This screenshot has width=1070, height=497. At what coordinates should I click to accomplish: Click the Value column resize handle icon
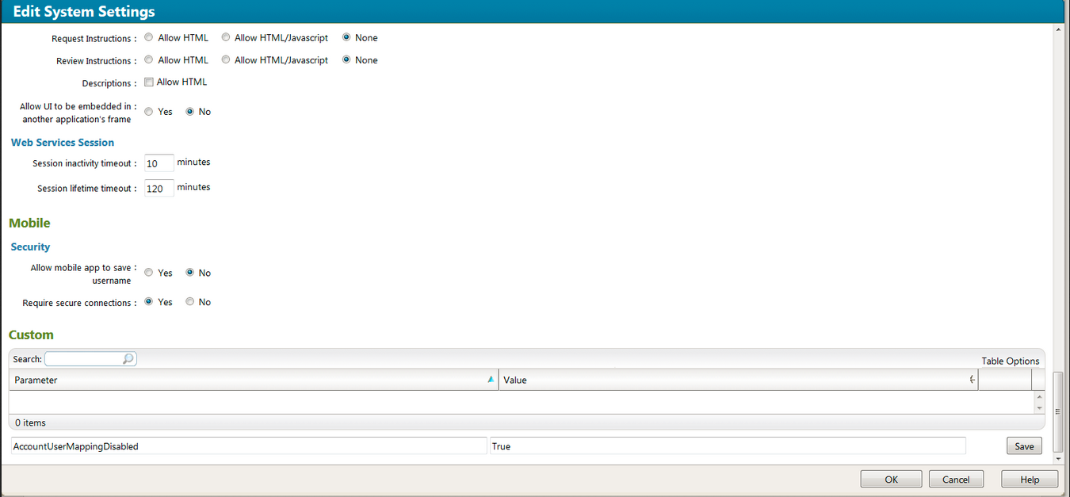(x=973, y=380)
